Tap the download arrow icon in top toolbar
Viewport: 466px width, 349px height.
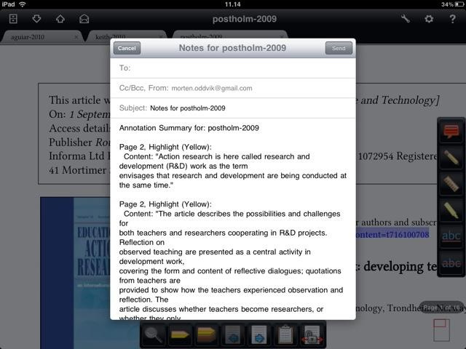click(36, 19)
